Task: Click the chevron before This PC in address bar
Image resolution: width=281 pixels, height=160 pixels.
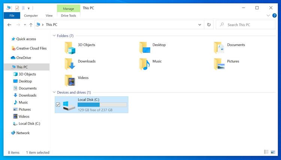Action: coord(43,25)
